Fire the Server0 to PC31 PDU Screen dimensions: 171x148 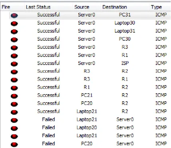click(14, 16)
